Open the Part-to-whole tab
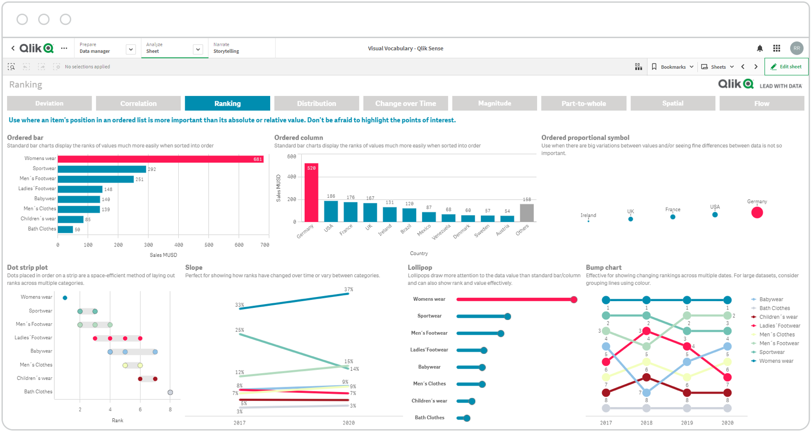Viewport: 811px width, 432px height. pyautogui.click(x=584, y=104)
